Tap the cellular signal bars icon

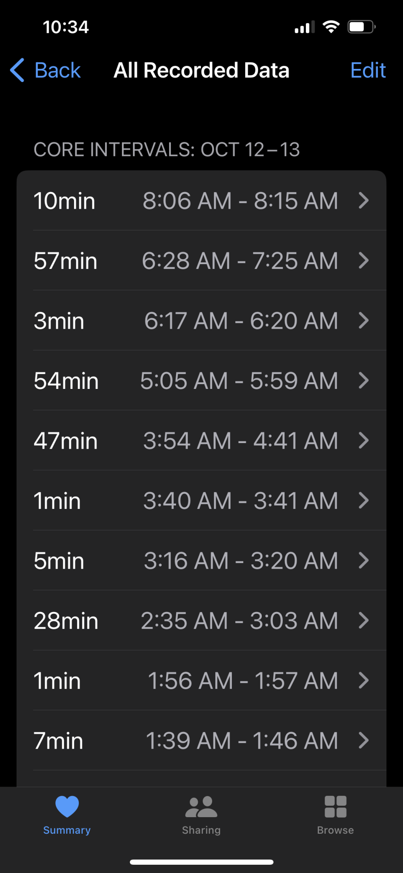[x=305, y=27]
